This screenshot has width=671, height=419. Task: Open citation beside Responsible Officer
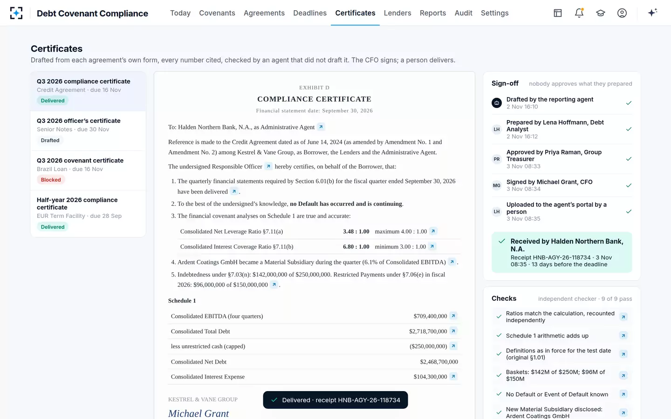coord(268,166)
